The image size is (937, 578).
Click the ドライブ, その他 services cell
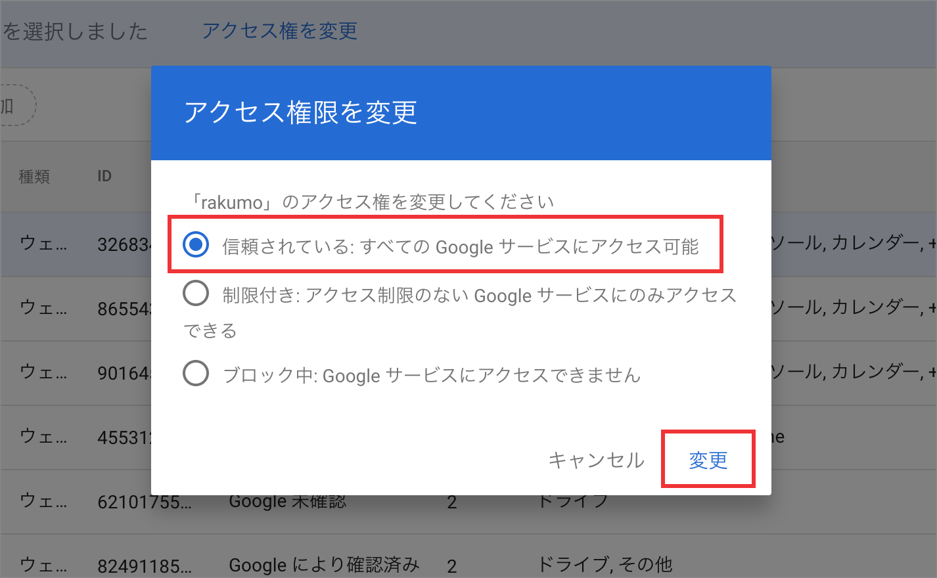[605, 564]
